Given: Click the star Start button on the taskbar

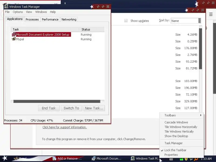Looking at the screenshot, I should (x=5, y=158).
